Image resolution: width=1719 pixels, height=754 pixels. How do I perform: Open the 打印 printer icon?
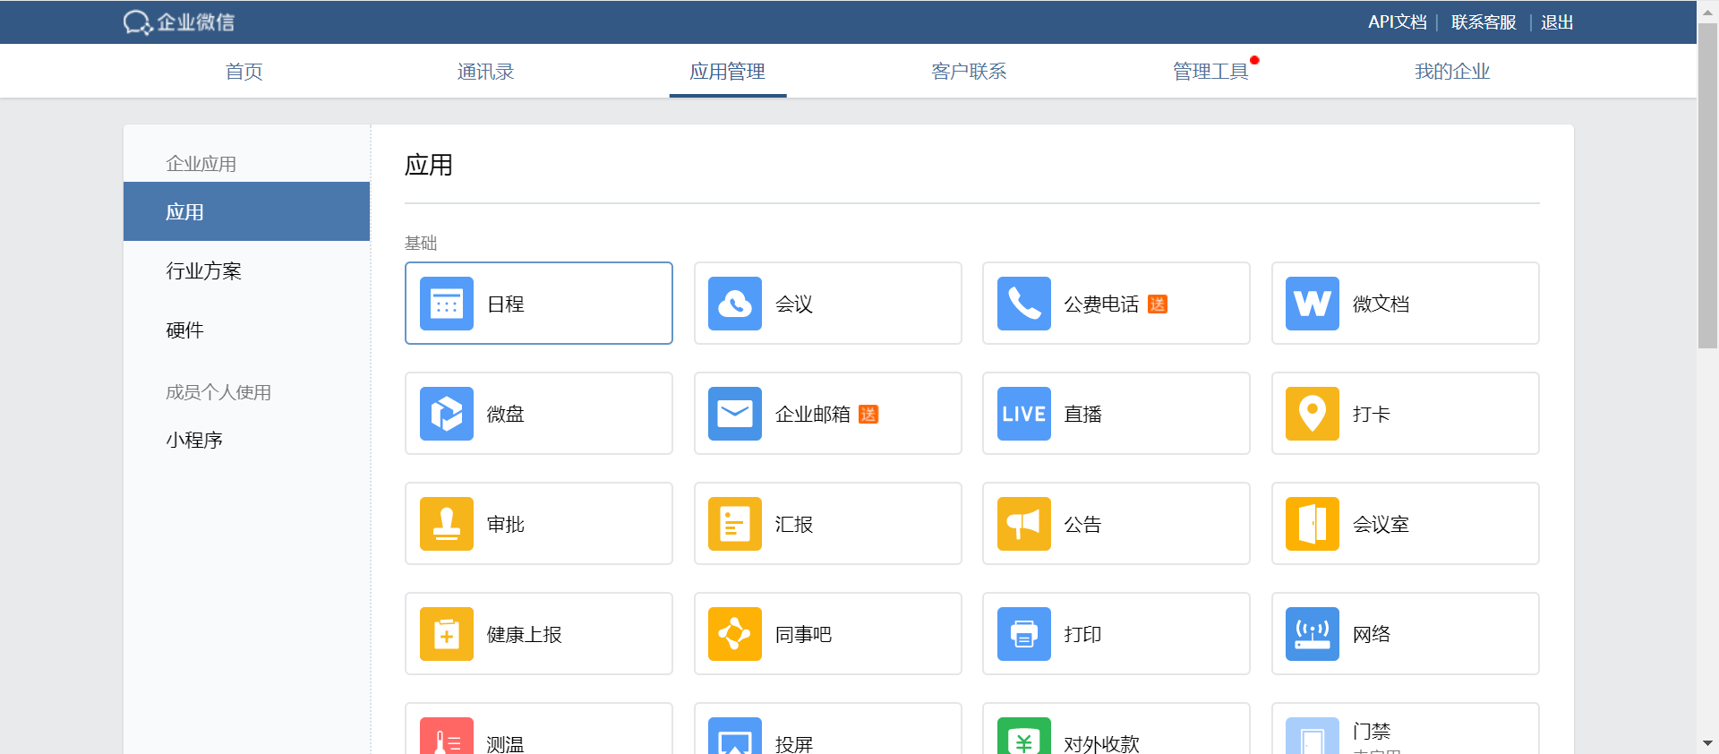coord(1023,634)
